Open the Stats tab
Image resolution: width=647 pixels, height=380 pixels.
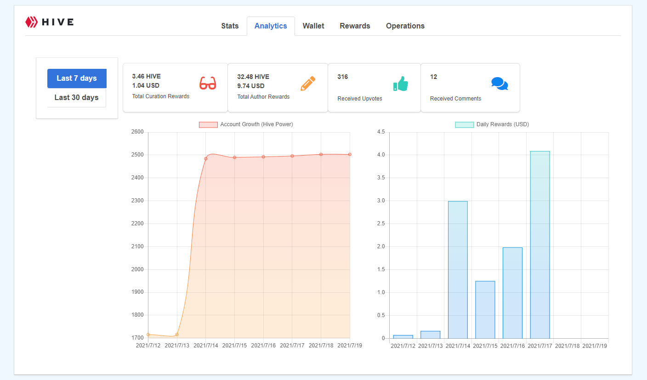230,26
